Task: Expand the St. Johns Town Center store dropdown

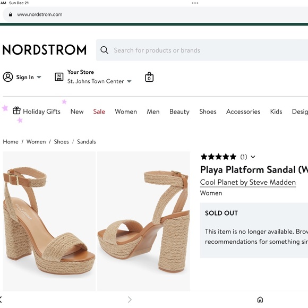Action: pyautogui.click(x=129, y=81)
